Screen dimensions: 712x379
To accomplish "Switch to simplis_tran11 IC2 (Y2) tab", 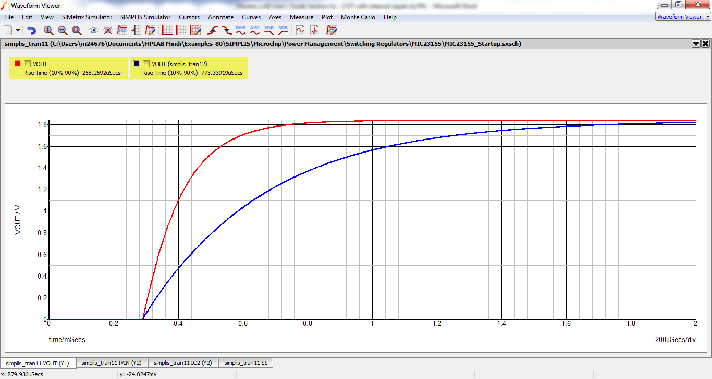I will (x=183, y=363).
